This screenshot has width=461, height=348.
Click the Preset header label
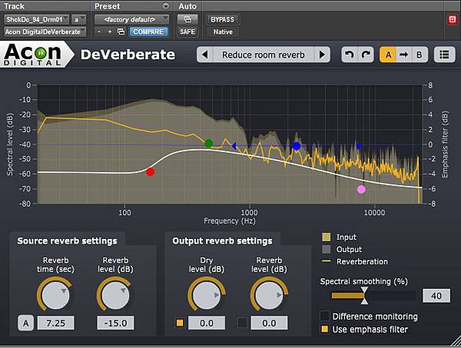(107, 6)
